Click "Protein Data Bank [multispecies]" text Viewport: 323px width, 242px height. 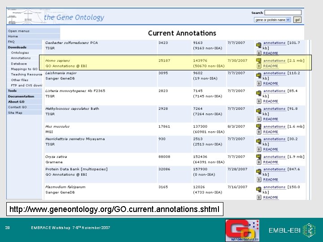pos(76,169)
